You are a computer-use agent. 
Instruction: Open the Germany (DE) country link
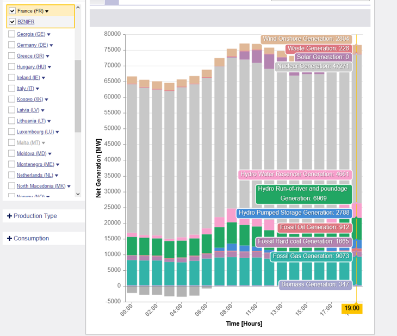[32, 45]
